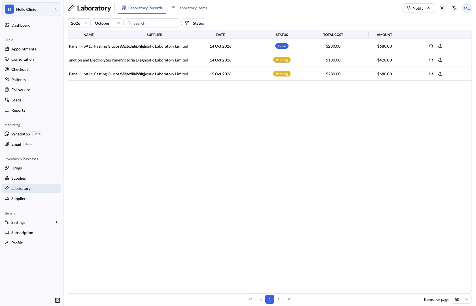Viewport: 476px width, 306px height.
Task: Export the Done lab record on 14 Oct
Action: (440, 46)
